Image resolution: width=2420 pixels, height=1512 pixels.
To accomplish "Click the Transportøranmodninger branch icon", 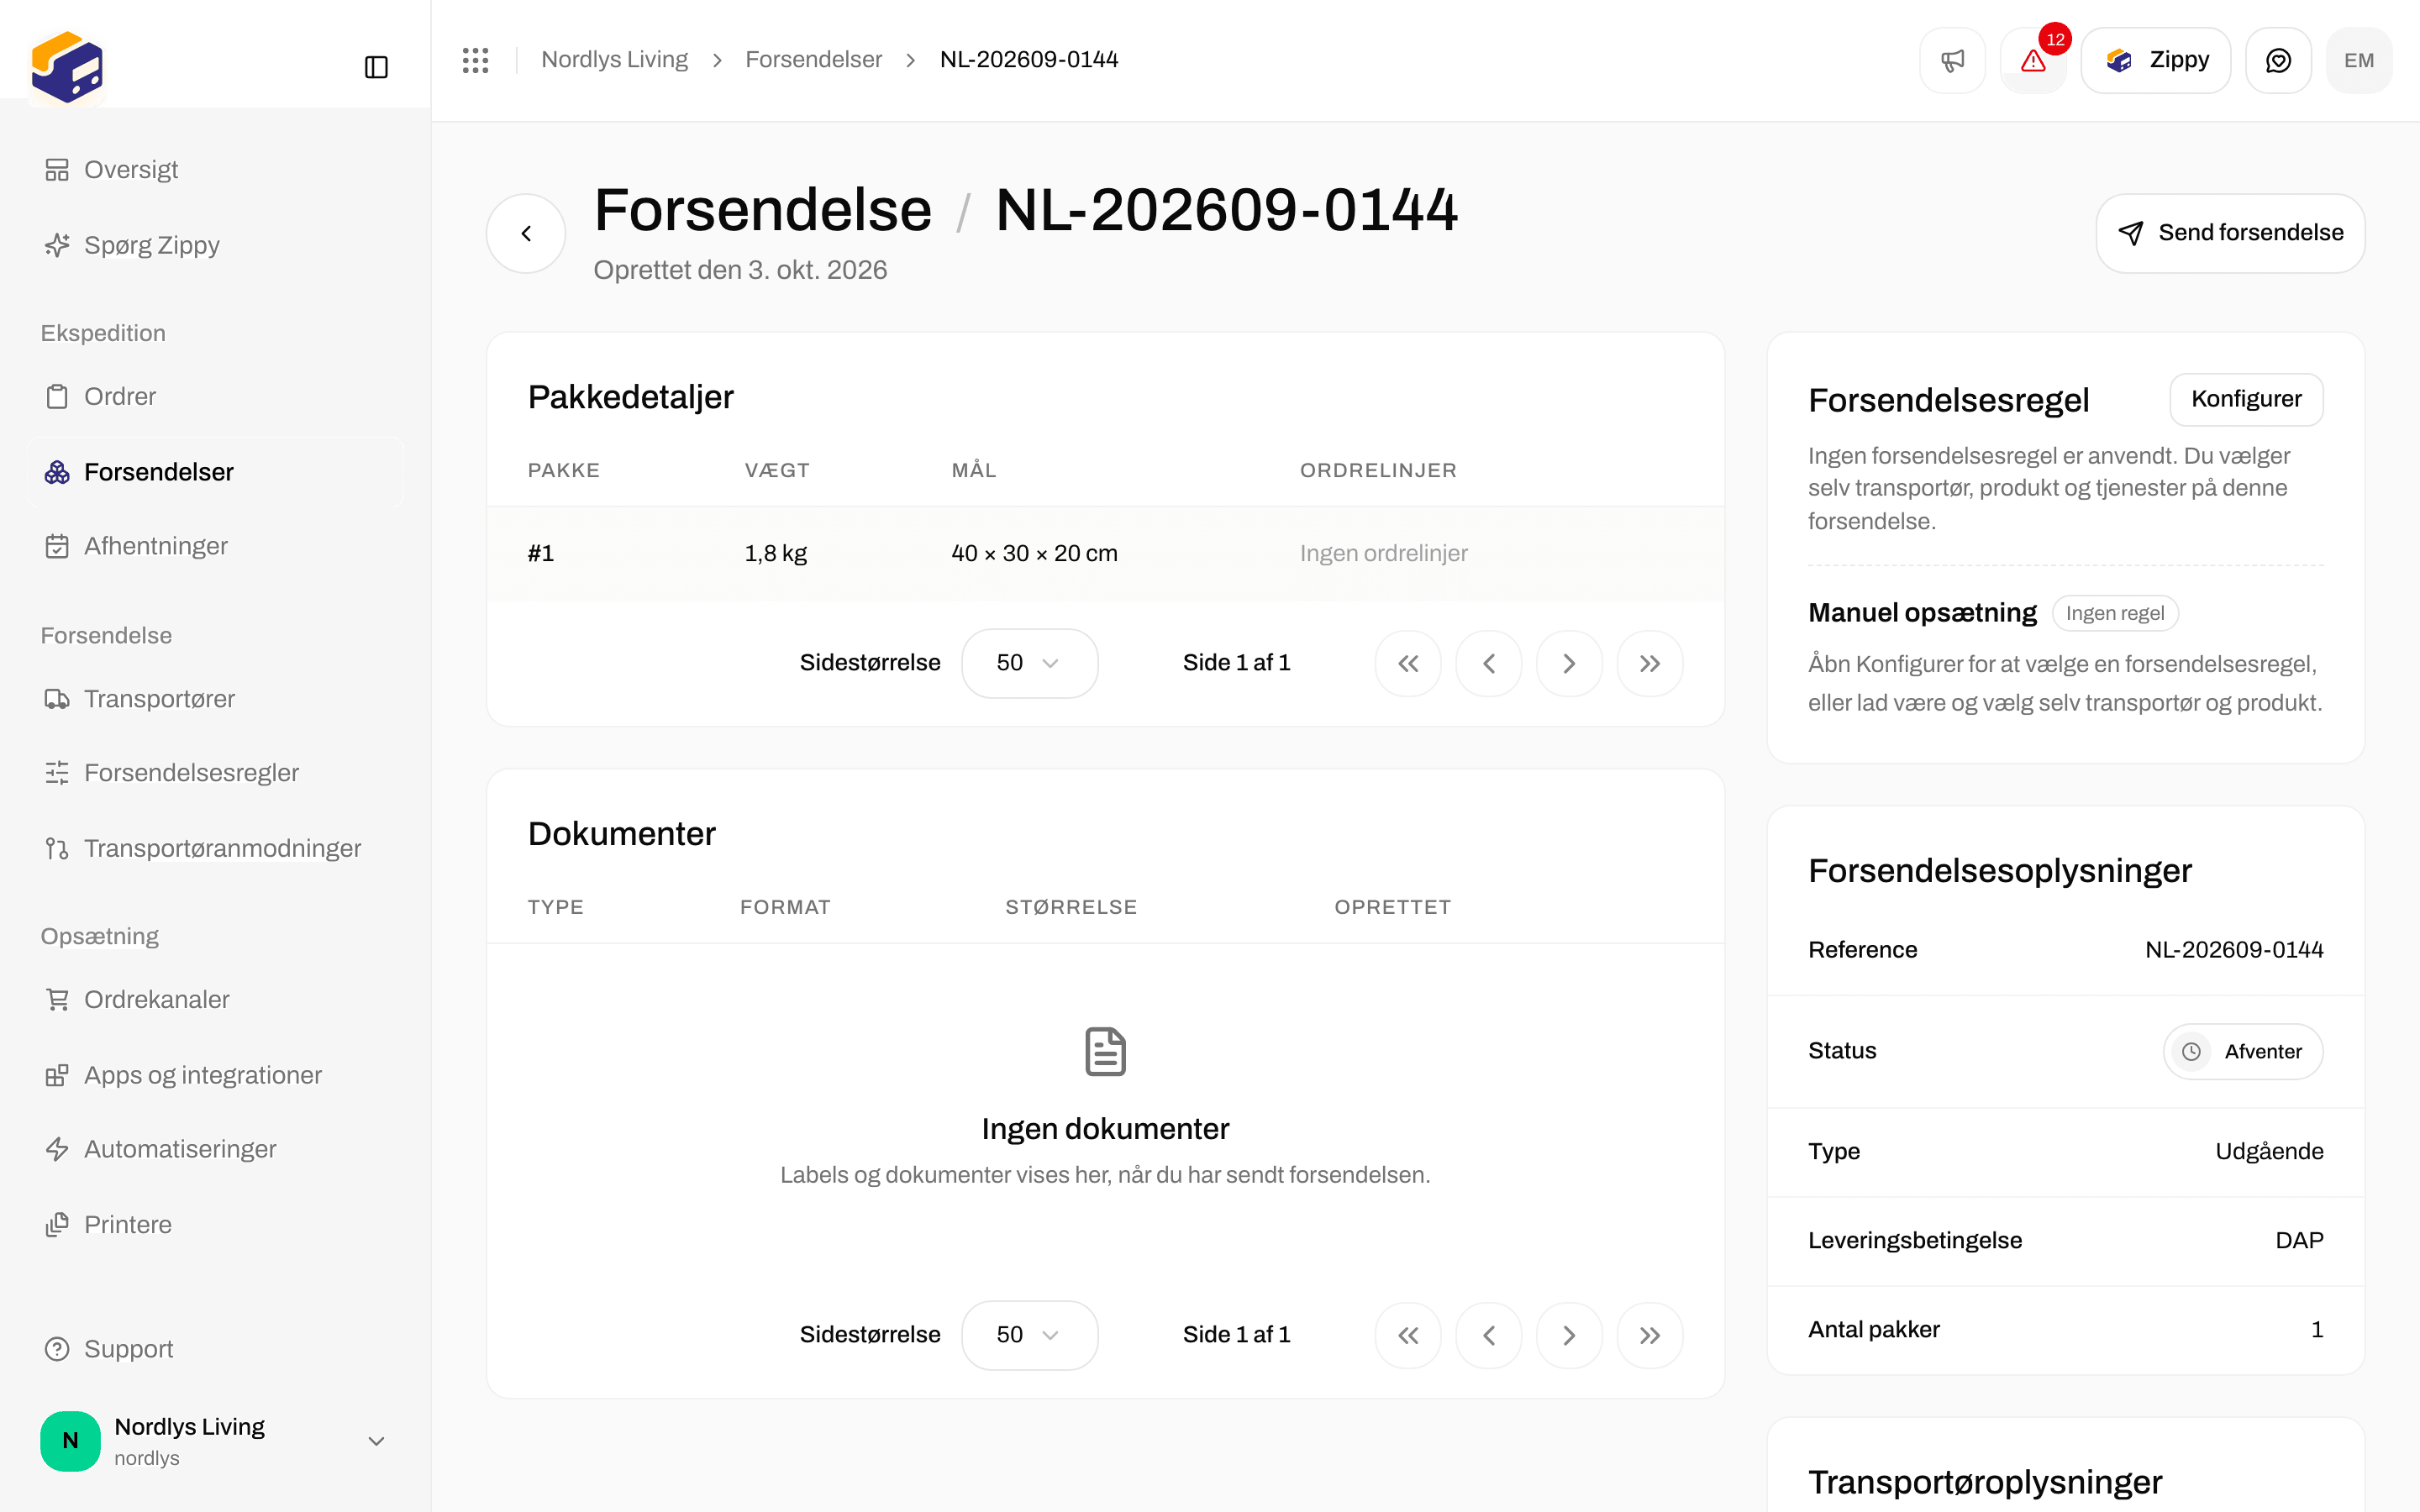I will coord(57,848).
